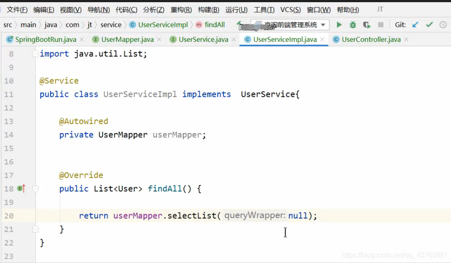Click the class icon before UserServiceImpl in breadcrumb
The image size is (451, 263).
(x=132, y=25)
